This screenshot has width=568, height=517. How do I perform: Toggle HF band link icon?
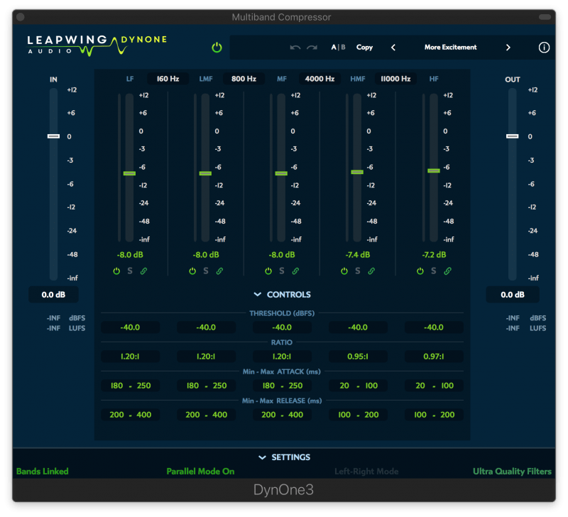[448, 271]
